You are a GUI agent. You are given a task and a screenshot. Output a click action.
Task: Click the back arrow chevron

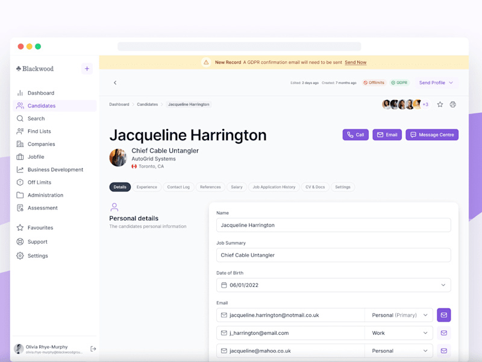click(x=115, y=83)
